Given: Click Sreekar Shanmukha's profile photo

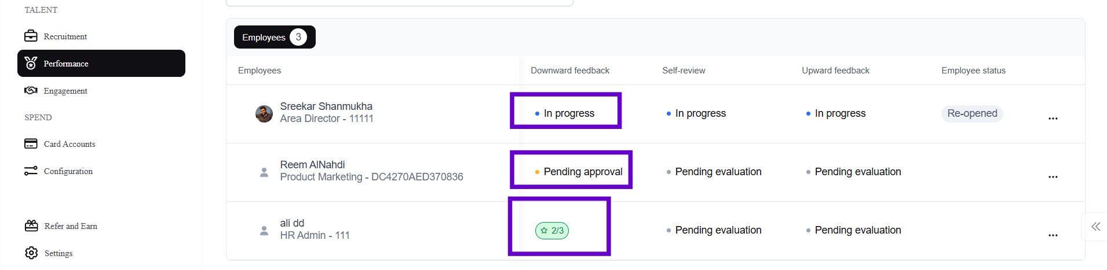Looking at the screenshot, I should click(264, 114).
